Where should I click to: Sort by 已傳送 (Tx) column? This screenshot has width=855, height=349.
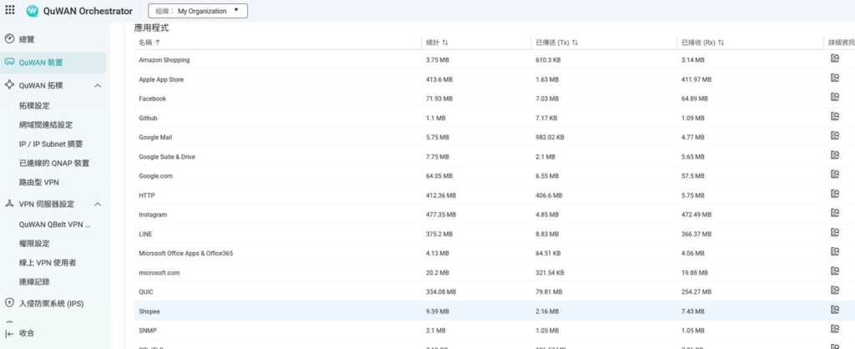click(x=557, y=42)
